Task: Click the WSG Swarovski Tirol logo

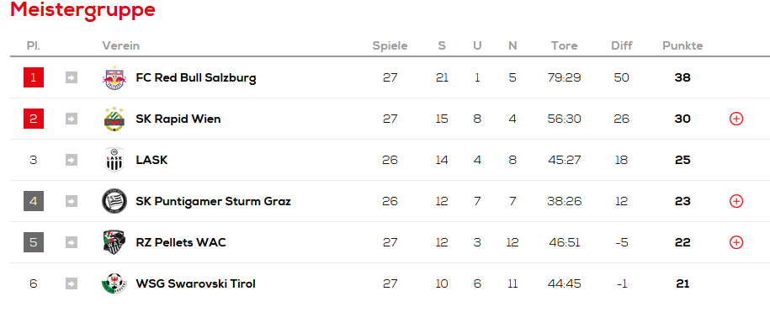Action: 114,283
